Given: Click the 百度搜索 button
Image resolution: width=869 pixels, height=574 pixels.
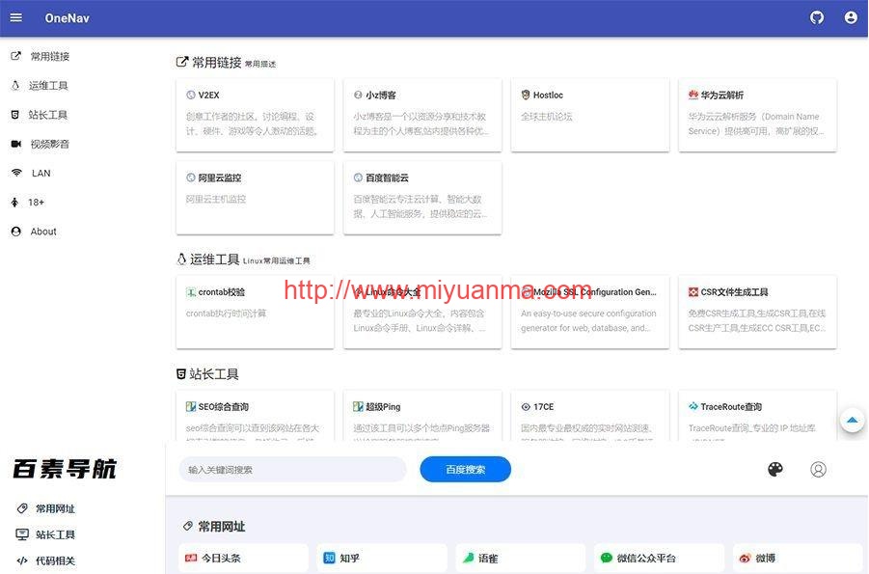Looking at the screenshot, I should coord(466,469).
